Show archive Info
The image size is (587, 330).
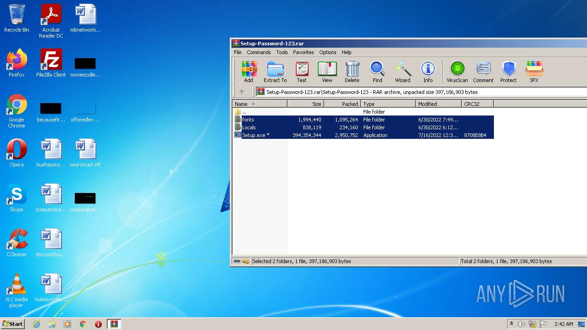click(428, 72)
